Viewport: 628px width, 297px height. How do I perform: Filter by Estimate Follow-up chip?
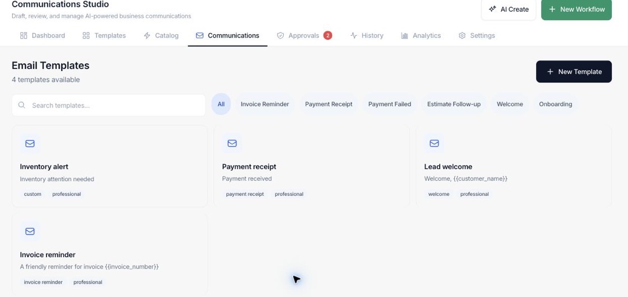point(454,105)
